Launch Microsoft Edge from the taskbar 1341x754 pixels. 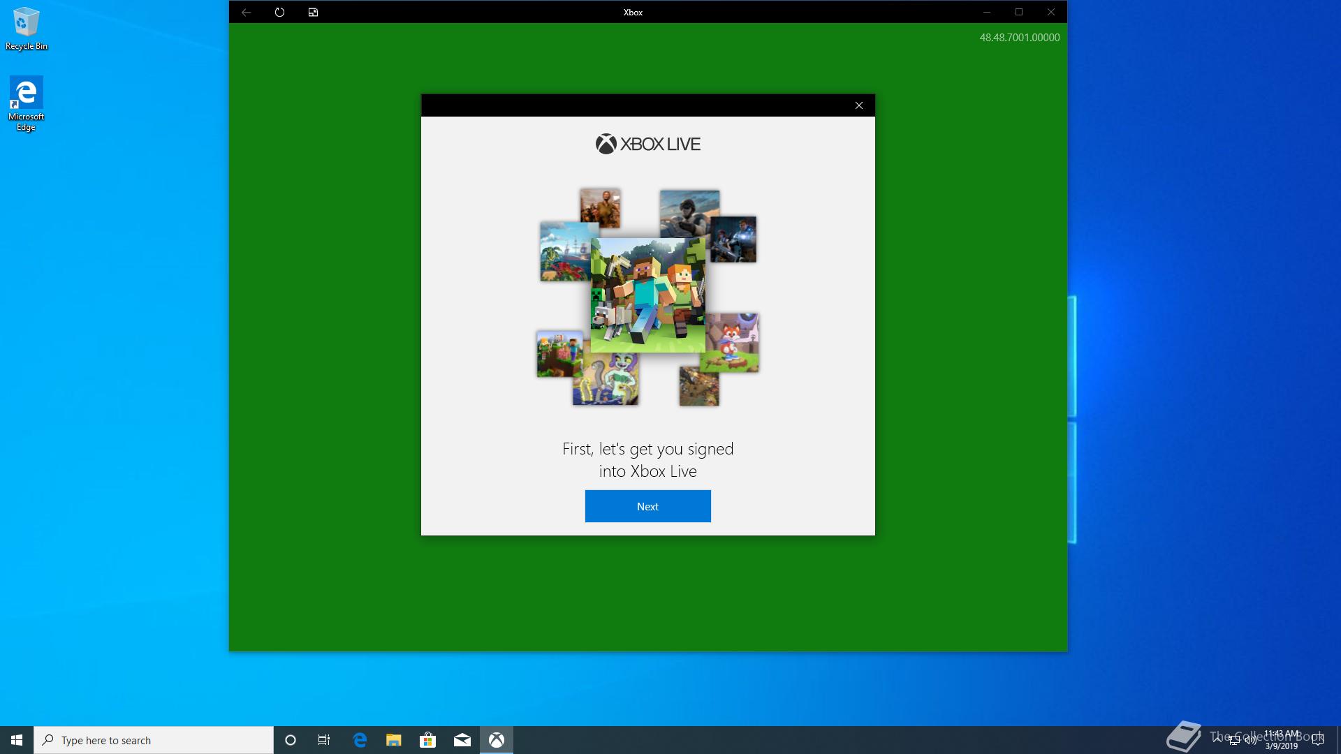coord(360,740)
